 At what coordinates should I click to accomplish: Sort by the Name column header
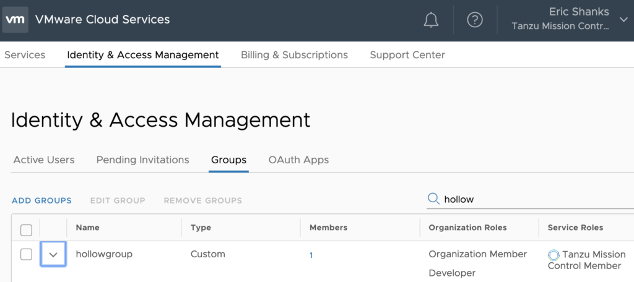click(89, 228)
